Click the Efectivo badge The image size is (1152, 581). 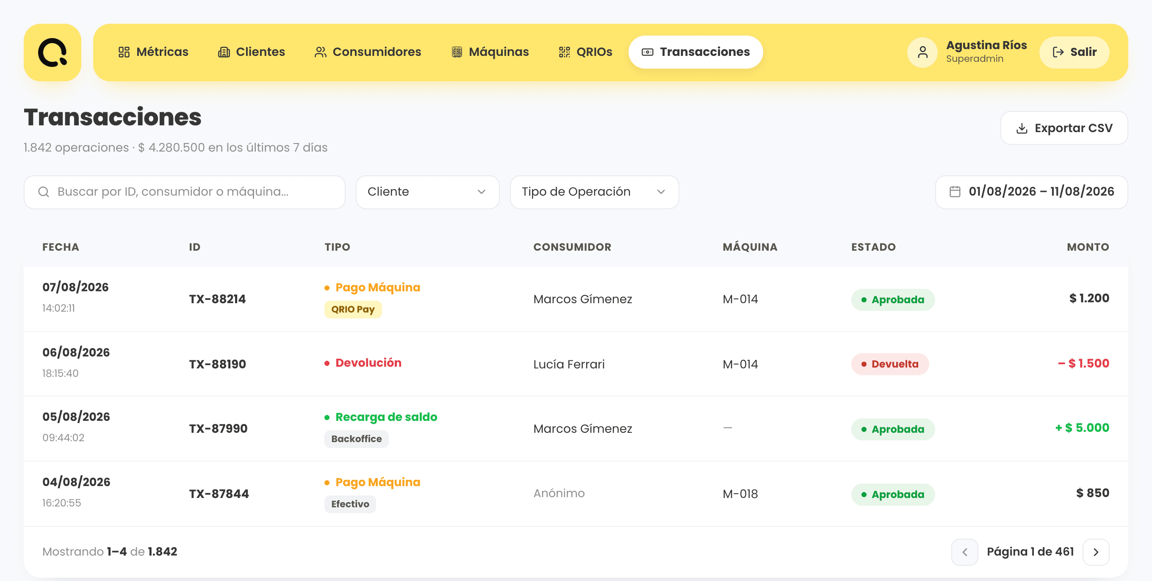click(350, 504)
